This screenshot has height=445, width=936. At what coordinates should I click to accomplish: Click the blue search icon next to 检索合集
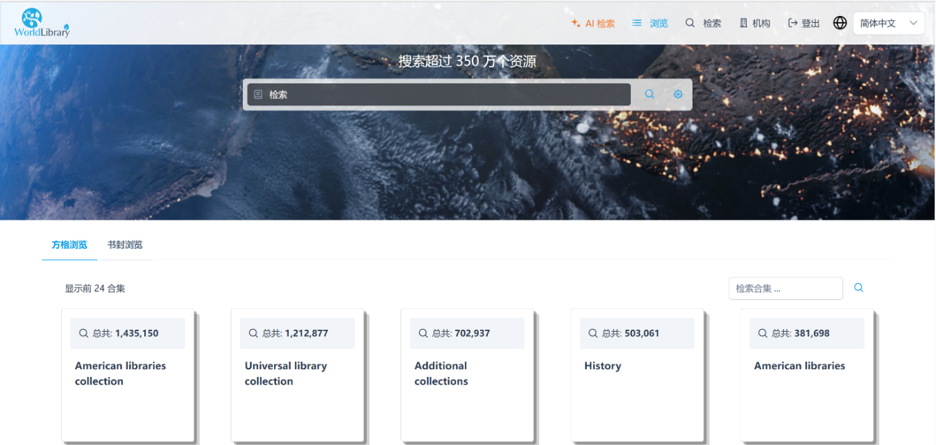858,288
